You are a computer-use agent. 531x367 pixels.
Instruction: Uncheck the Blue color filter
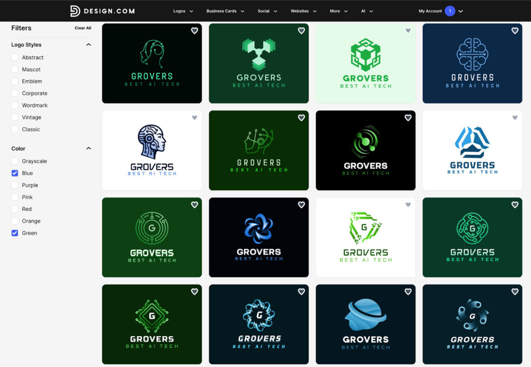15,173
